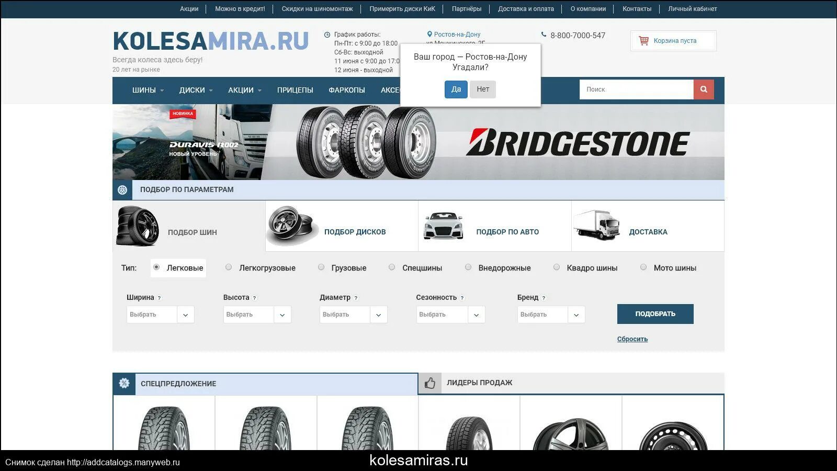The image size is (837, 471).
Task: Open Партнёры in the top bar
Action: (467, 9)
